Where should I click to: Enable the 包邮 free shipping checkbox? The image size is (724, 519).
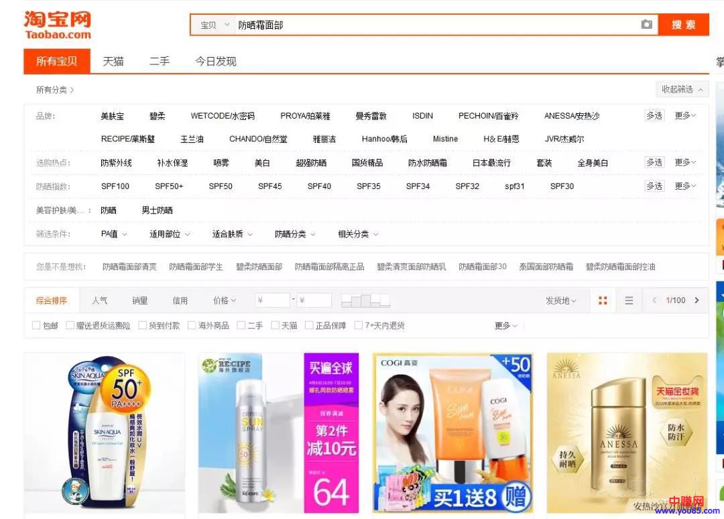coord(36,326)
